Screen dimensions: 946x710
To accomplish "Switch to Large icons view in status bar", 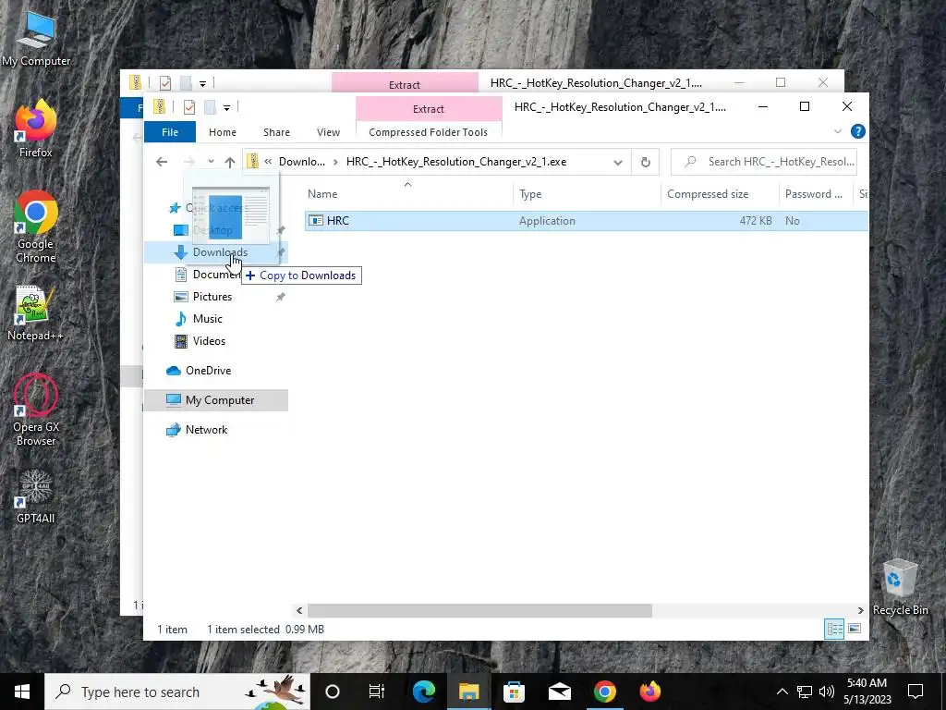I will tap(855, 629).
